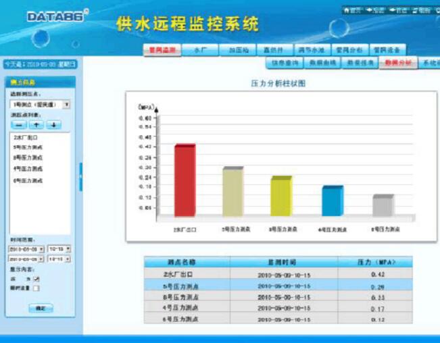Open the 数据曲线 sub-tab
The width and height of the screenshot is (440, 343).
click(x=322, y=63)
